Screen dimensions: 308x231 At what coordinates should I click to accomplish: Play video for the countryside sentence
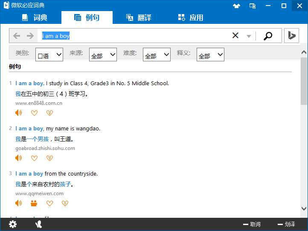click(34, 203)
